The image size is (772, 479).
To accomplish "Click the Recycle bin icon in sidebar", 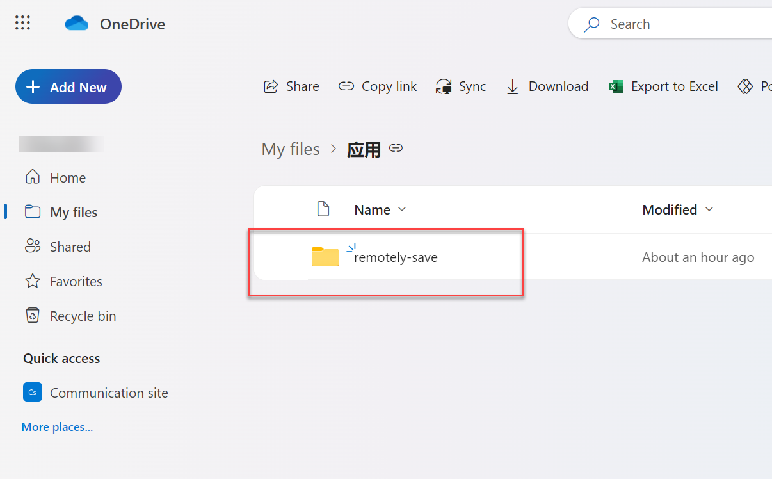I will click(x=33, y=316).
